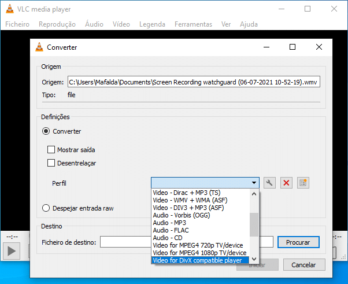The image size is (348, 284).
Task: Open the Ajuda menu
Action: [x=249, y=24]
